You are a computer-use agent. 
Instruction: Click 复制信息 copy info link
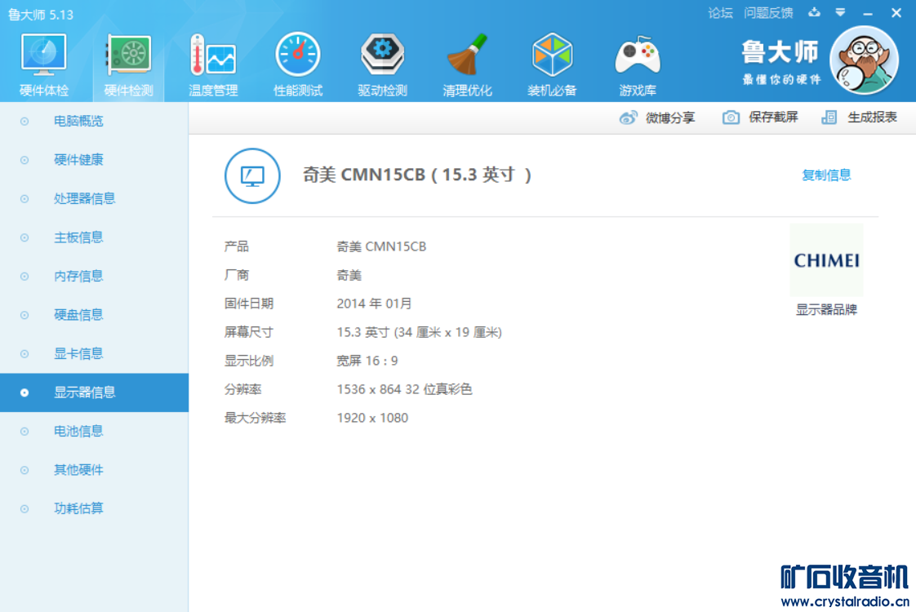tap(826, 175)
